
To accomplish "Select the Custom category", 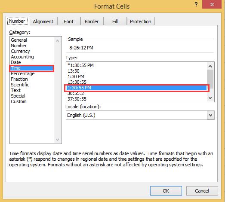I will tap(32, 101).
